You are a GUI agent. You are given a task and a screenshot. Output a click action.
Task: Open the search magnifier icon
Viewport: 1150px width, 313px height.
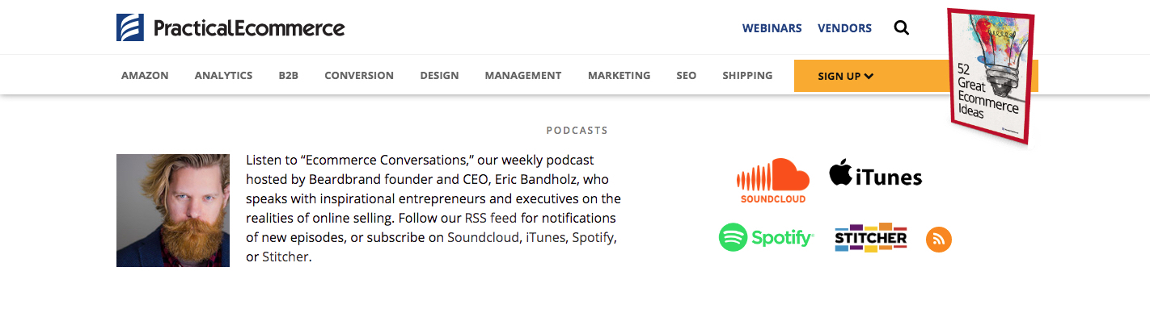(901, 28)
